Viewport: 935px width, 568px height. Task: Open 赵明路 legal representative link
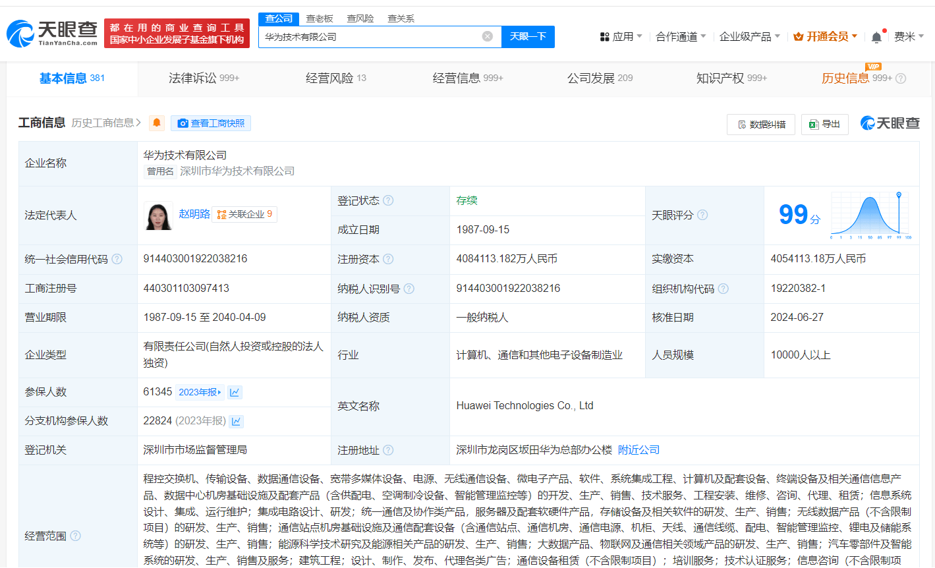[x=194, y=214]
